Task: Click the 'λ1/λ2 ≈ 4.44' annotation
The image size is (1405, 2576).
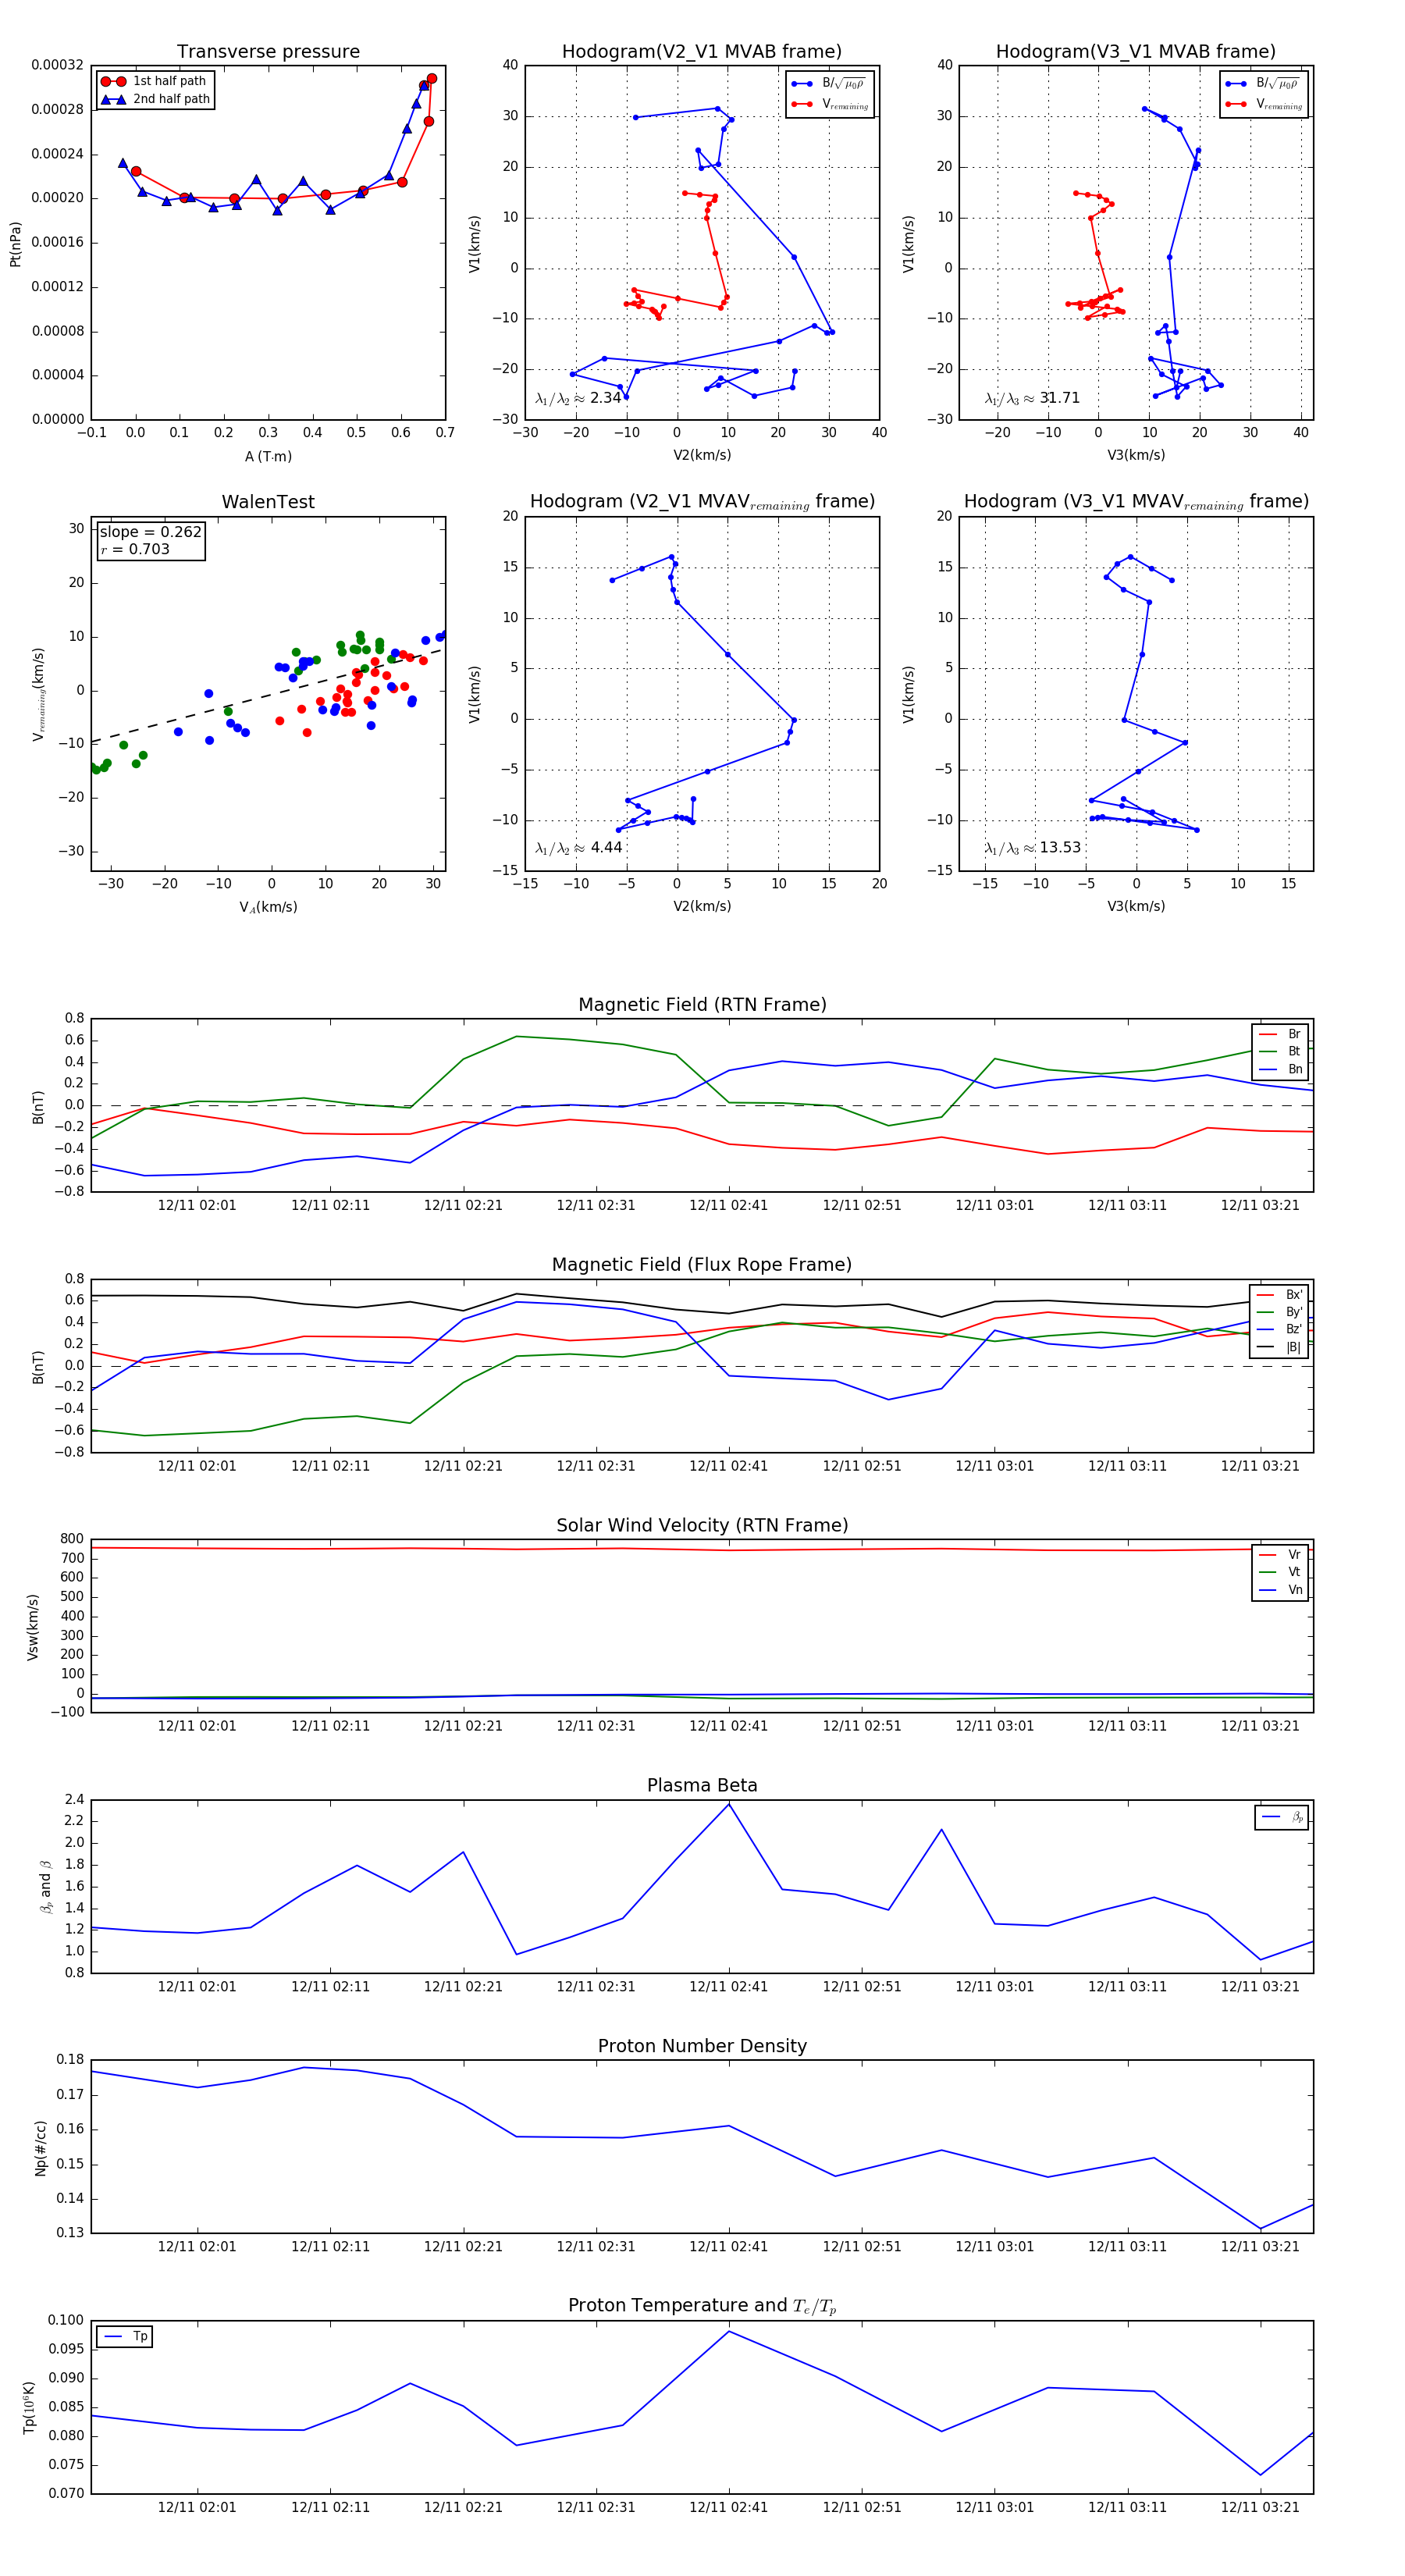Action: point(578,848)
